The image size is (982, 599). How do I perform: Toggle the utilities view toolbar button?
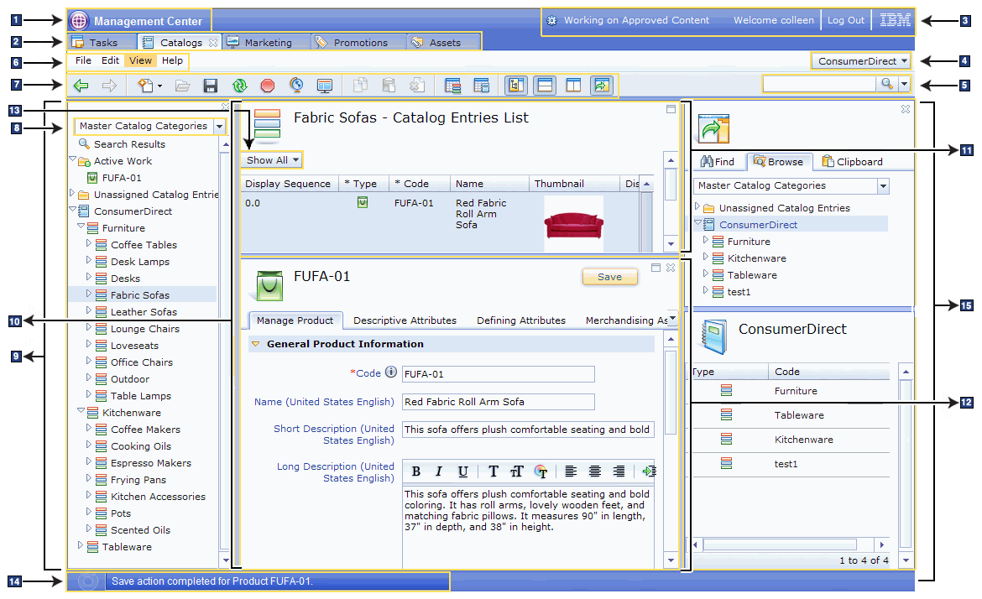[x=602, y=85]
